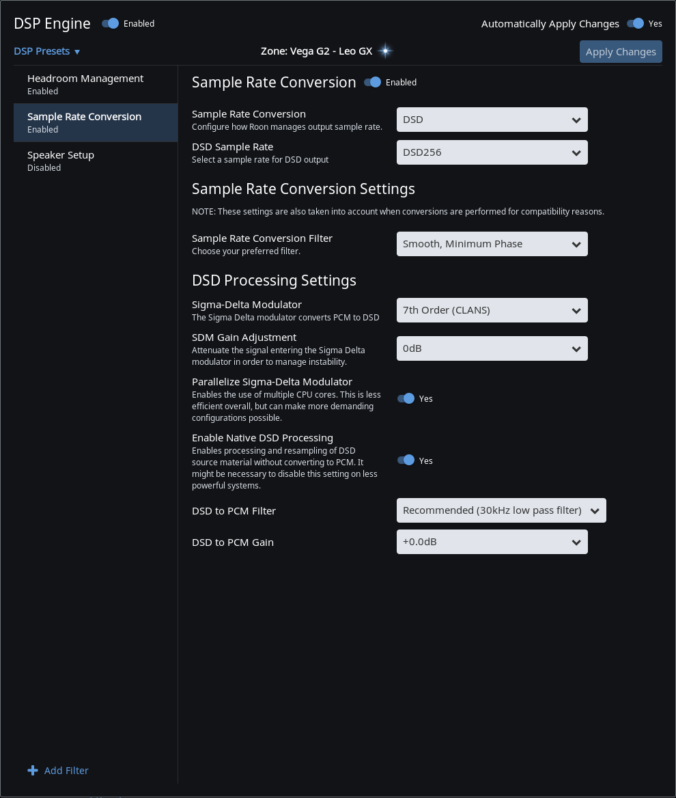Viewport: 676px width, 798px height.
Task: Select Headroom Management in the sidebar
Action: (85, 84)
